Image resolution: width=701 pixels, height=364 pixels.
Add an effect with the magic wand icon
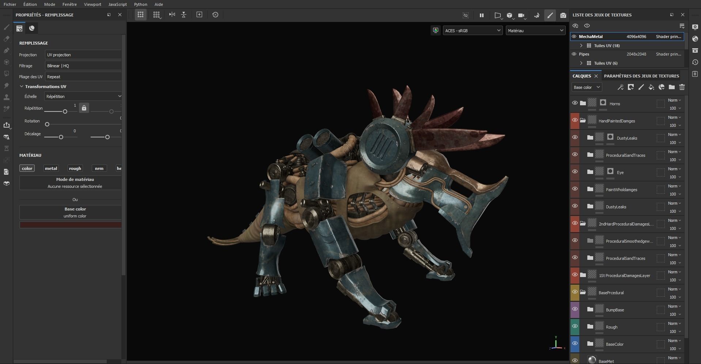pyautogui.click(x=620, y=87)
